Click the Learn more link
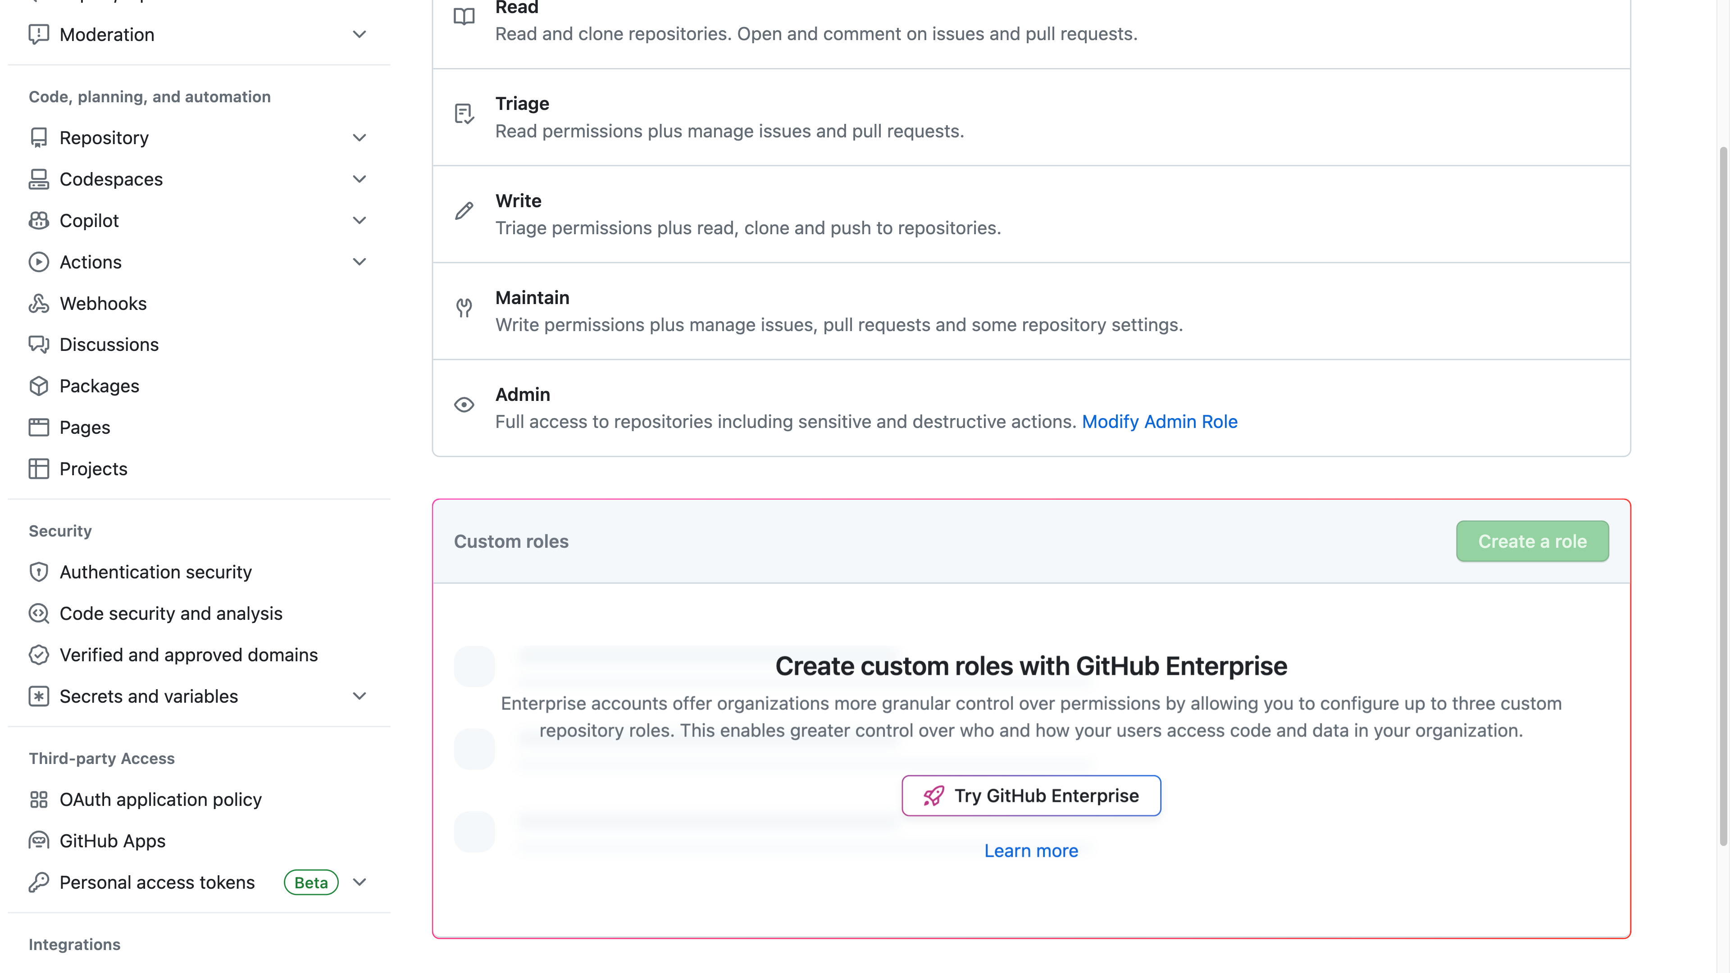Image resolution: width=1730 pixels, height=973 pixels. click(x=1031, y=850)
